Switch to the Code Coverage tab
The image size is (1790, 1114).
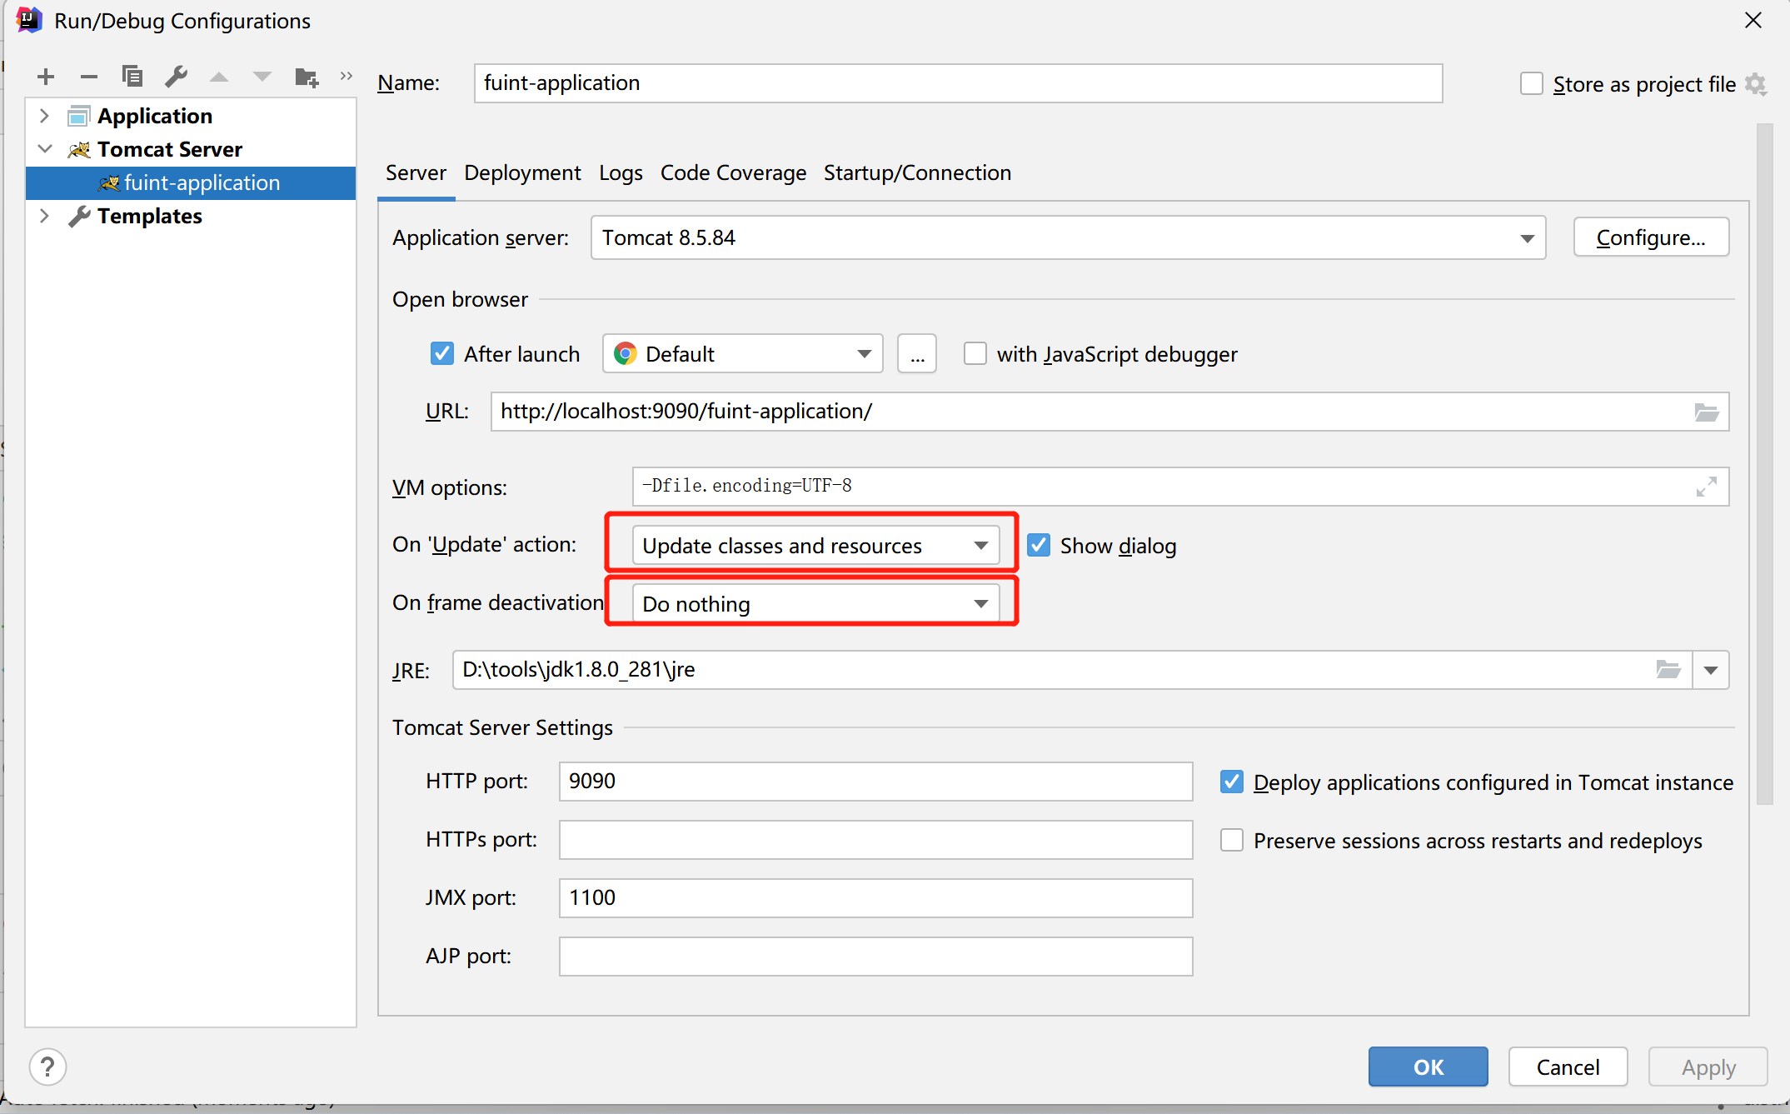click(733, 172)
